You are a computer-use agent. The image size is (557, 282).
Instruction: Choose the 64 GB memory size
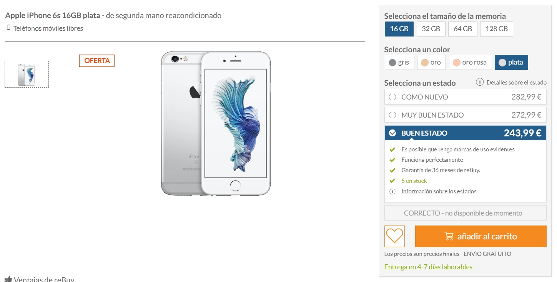point(463,29)
